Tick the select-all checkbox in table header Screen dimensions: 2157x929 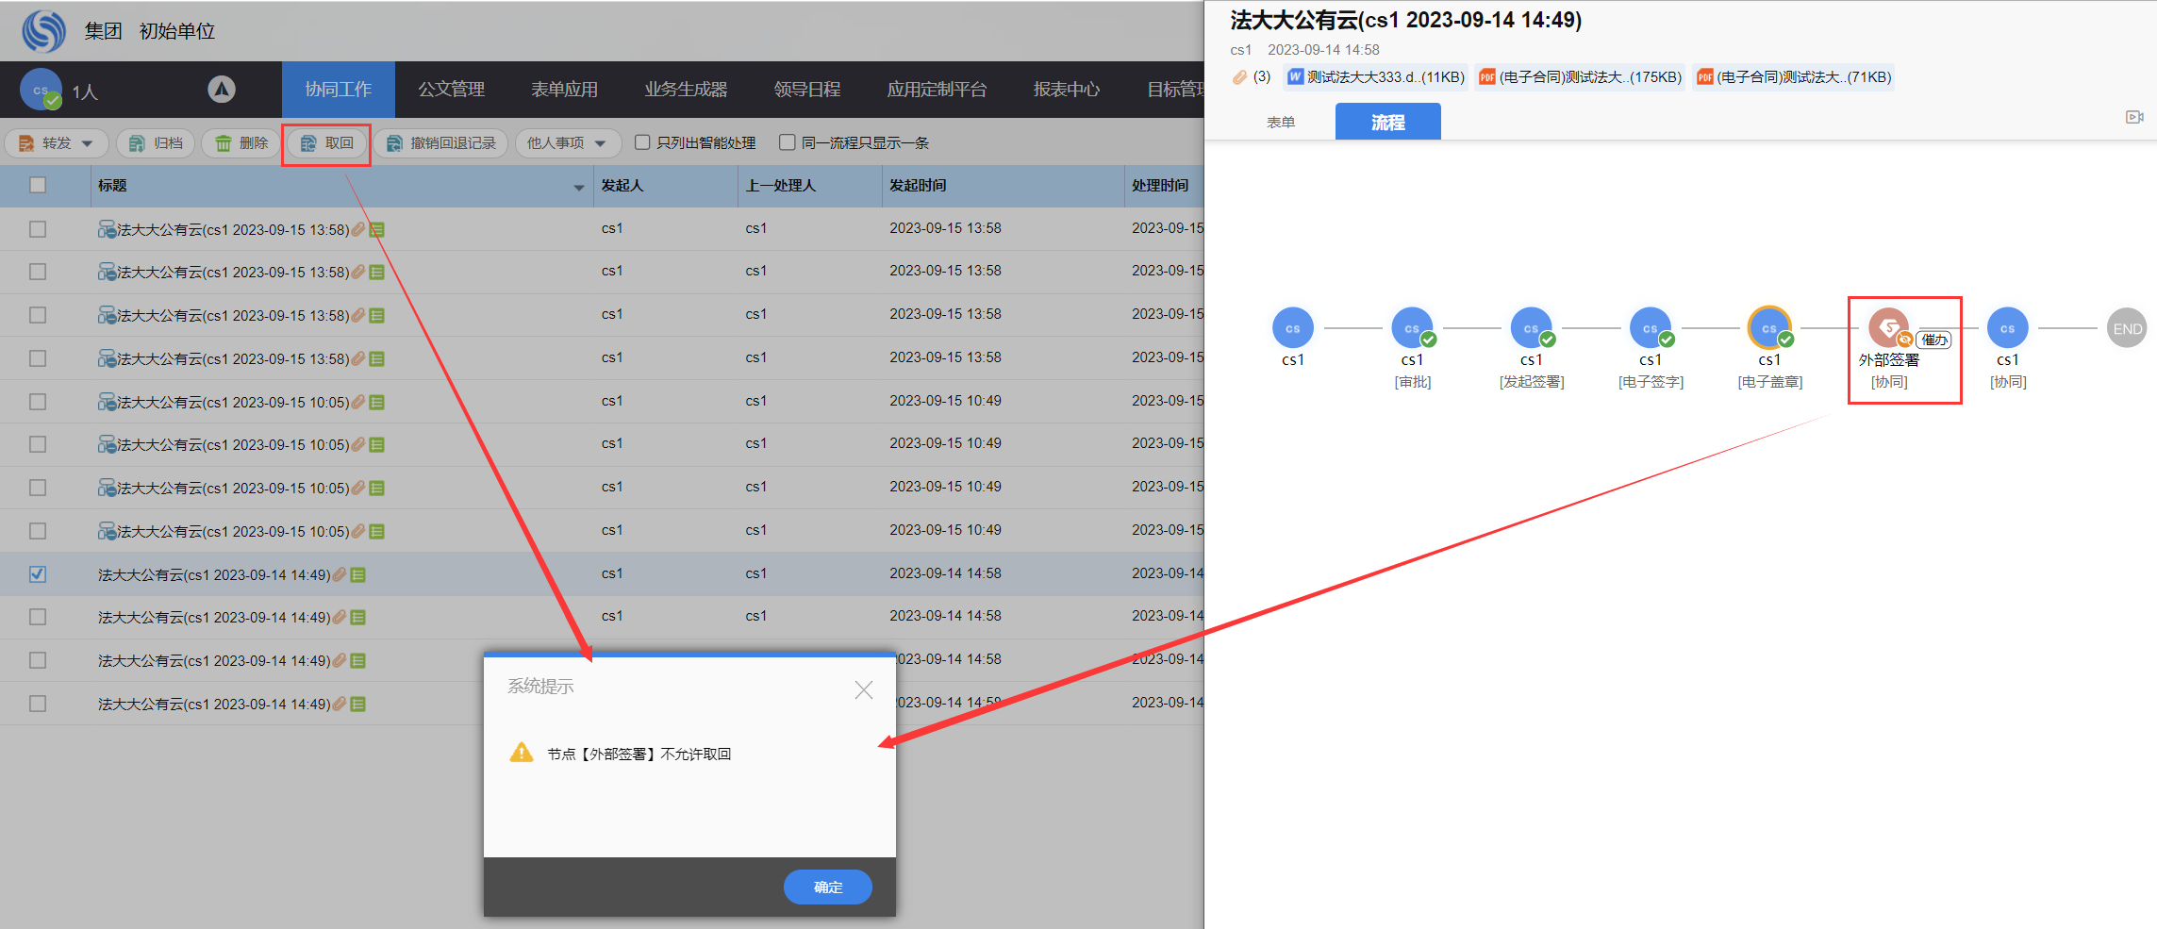pos(38,186)
